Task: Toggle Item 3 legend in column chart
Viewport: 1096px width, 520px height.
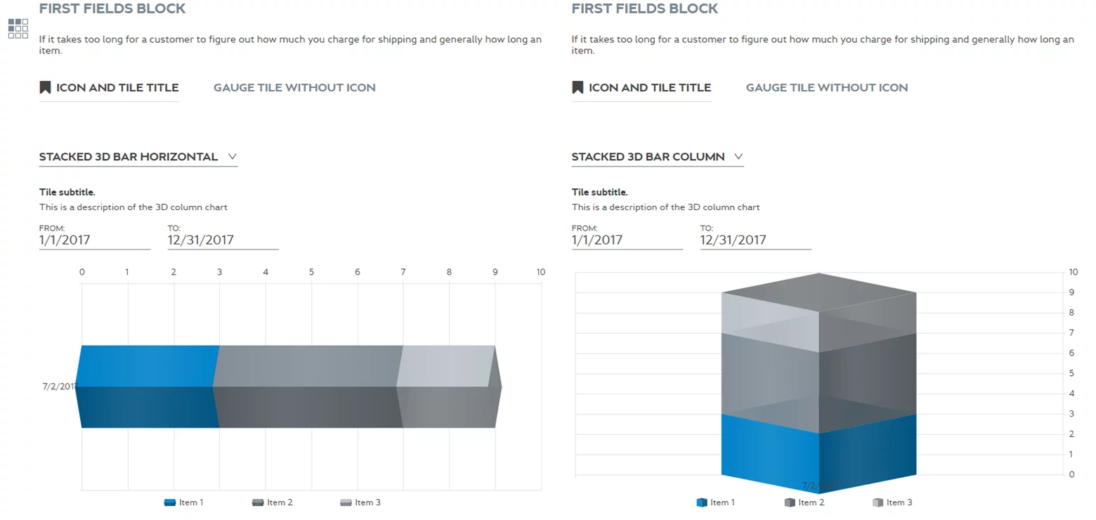Action: click(x=892, y=502)
